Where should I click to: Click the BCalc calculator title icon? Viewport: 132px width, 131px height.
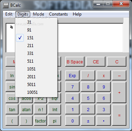(6, 5)
